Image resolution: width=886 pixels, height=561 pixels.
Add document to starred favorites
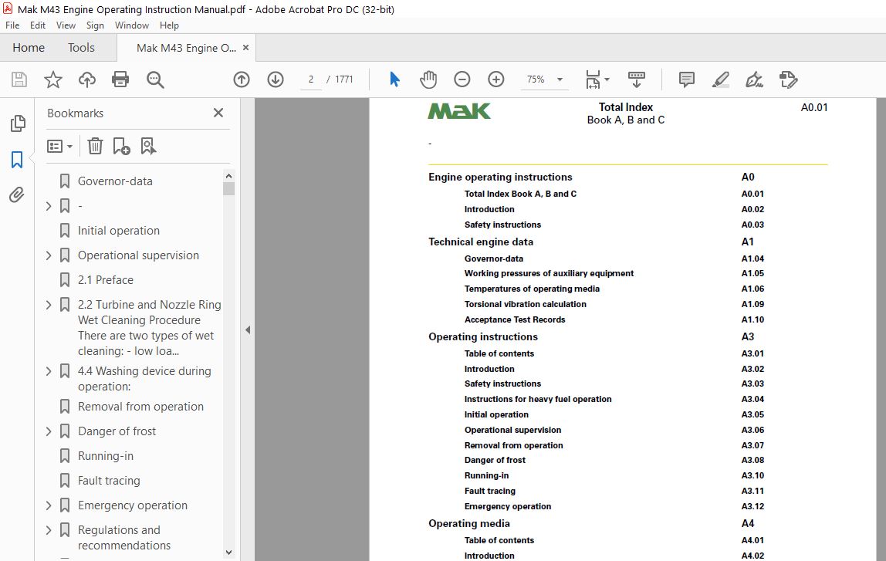(x=53, y=79)
